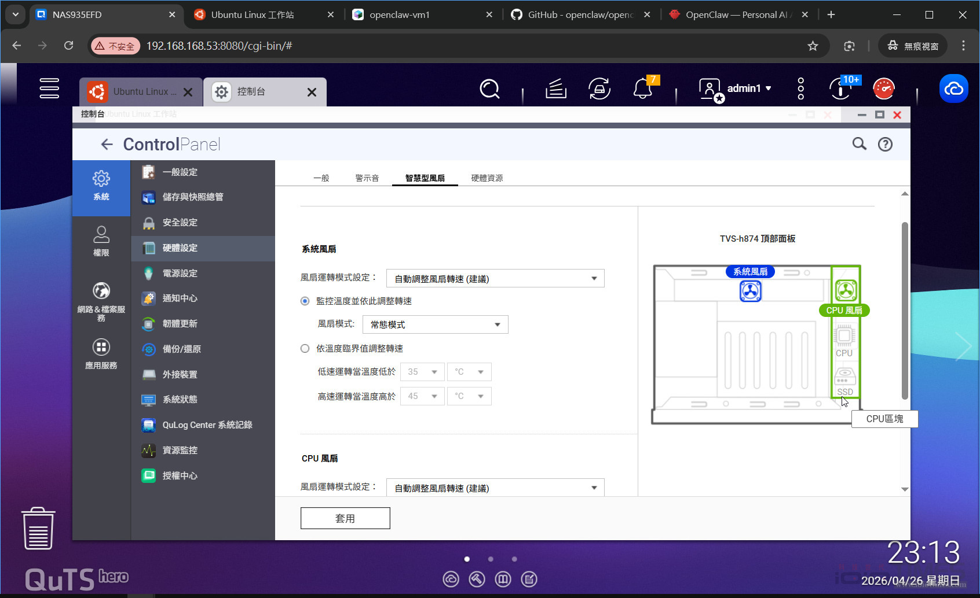
Task: Switch to the 硬體資源 tab
Action: pyautogui.click(x=487, y=178)
